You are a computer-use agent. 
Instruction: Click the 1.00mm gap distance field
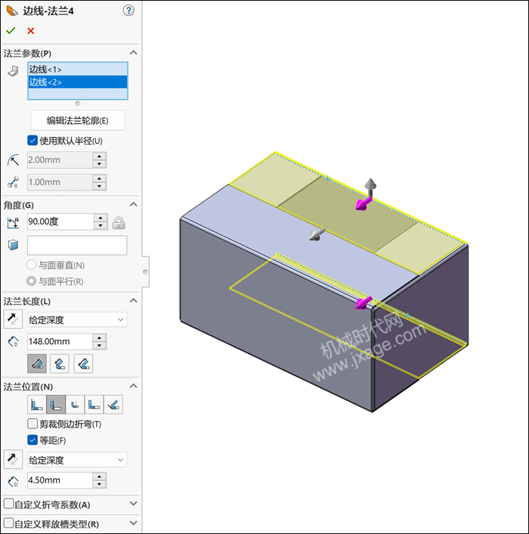point(60,182)
